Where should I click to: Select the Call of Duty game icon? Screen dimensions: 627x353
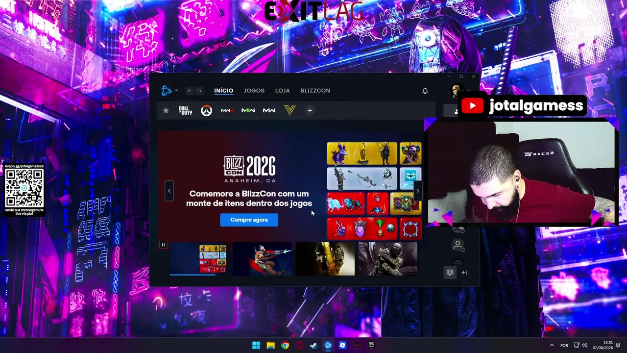(x=185, y=110)
